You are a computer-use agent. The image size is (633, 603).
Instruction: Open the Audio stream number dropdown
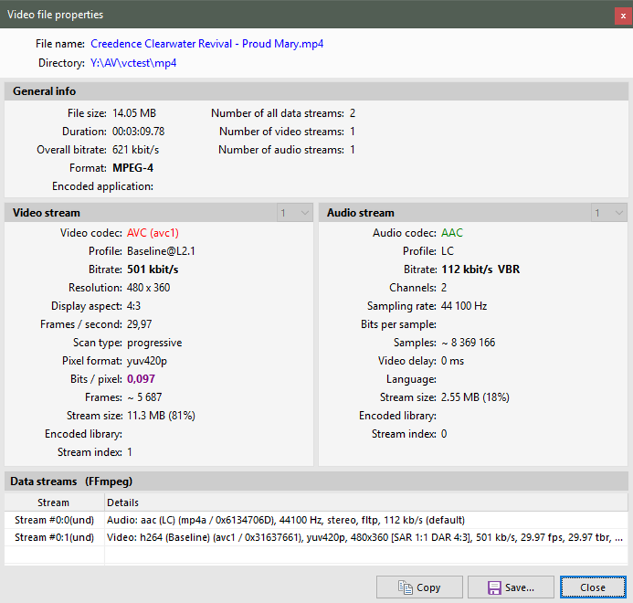point(609,213)
